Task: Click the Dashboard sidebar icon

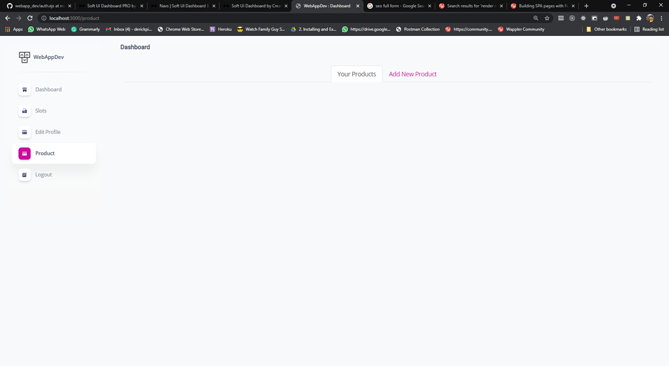Action: (x=24, y=90)
